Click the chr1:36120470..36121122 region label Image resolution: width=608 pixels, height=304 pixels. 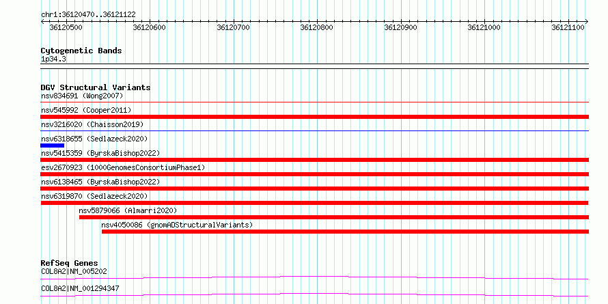pyautogui.click(x=88, y=14)
